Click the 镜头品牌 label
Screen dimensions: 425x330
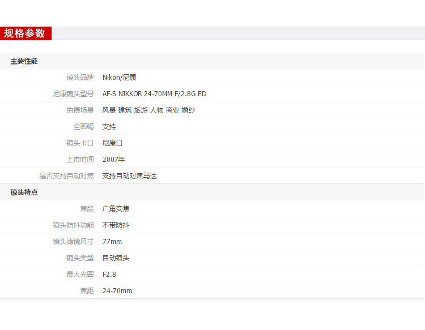pos(80,78)
